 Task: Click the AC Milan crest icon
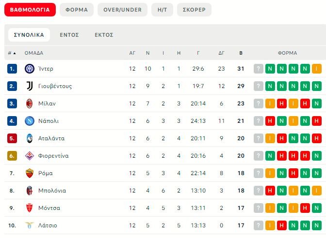(30, 104)
